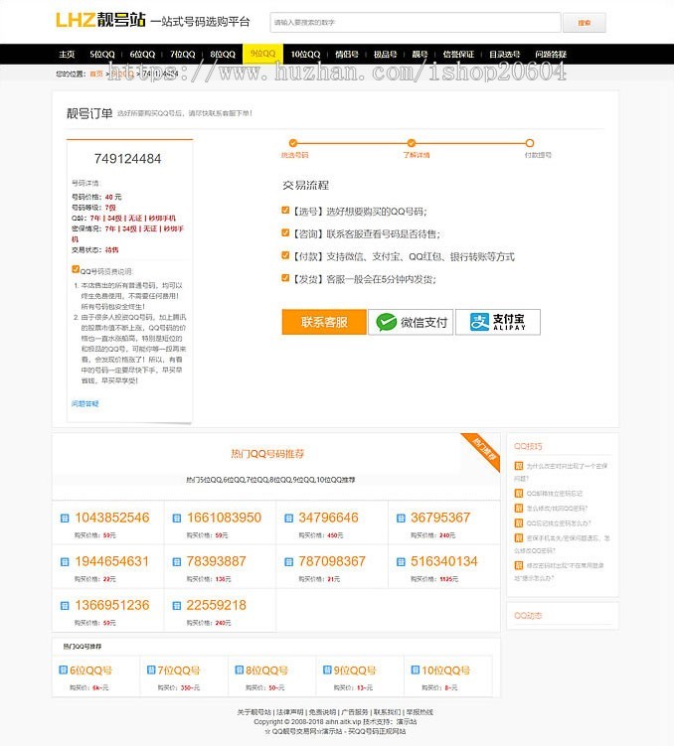Open the 情侣号 nav item

[x=347, y=55]
